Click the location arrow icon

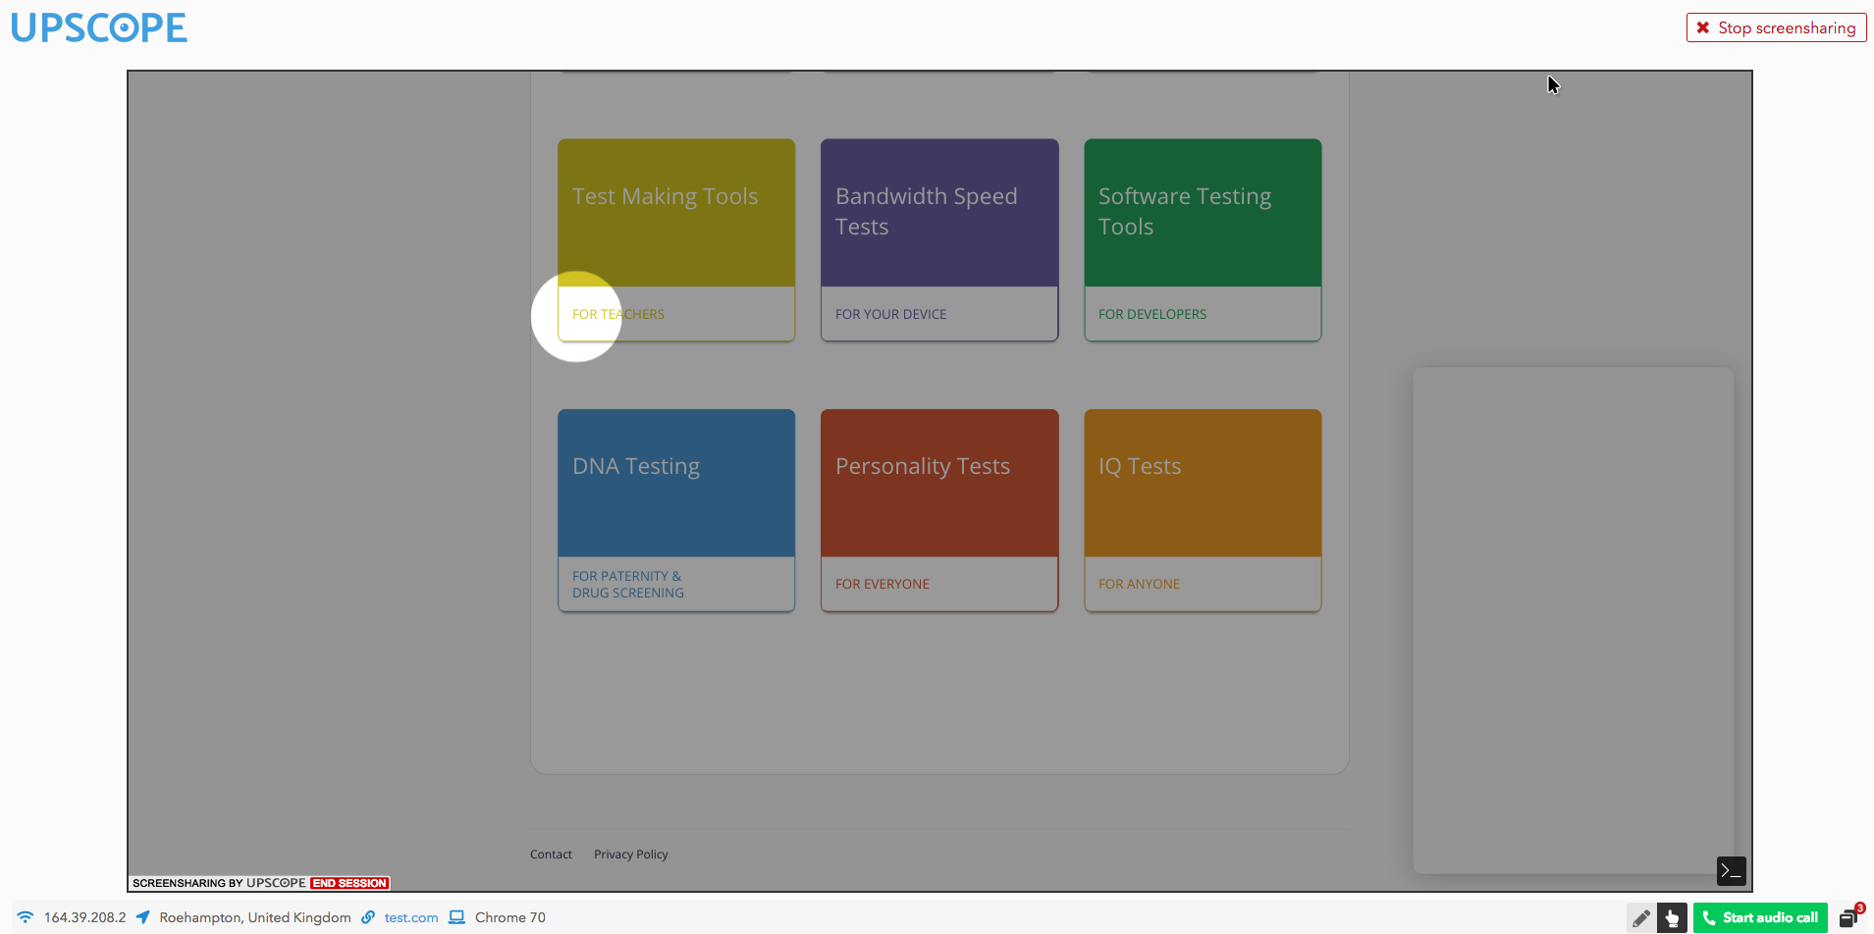tap(143, 917)
